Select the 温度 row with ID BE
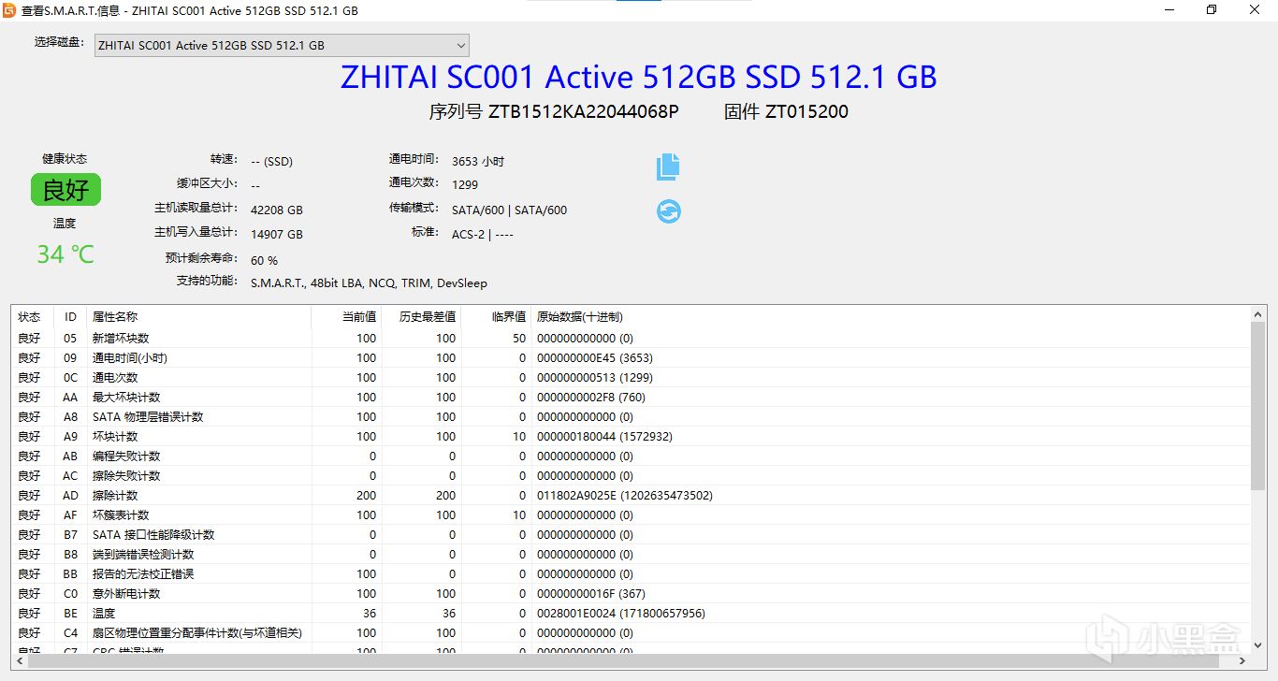The height and width of the screenshot is (681, 1278). [632, 613]
